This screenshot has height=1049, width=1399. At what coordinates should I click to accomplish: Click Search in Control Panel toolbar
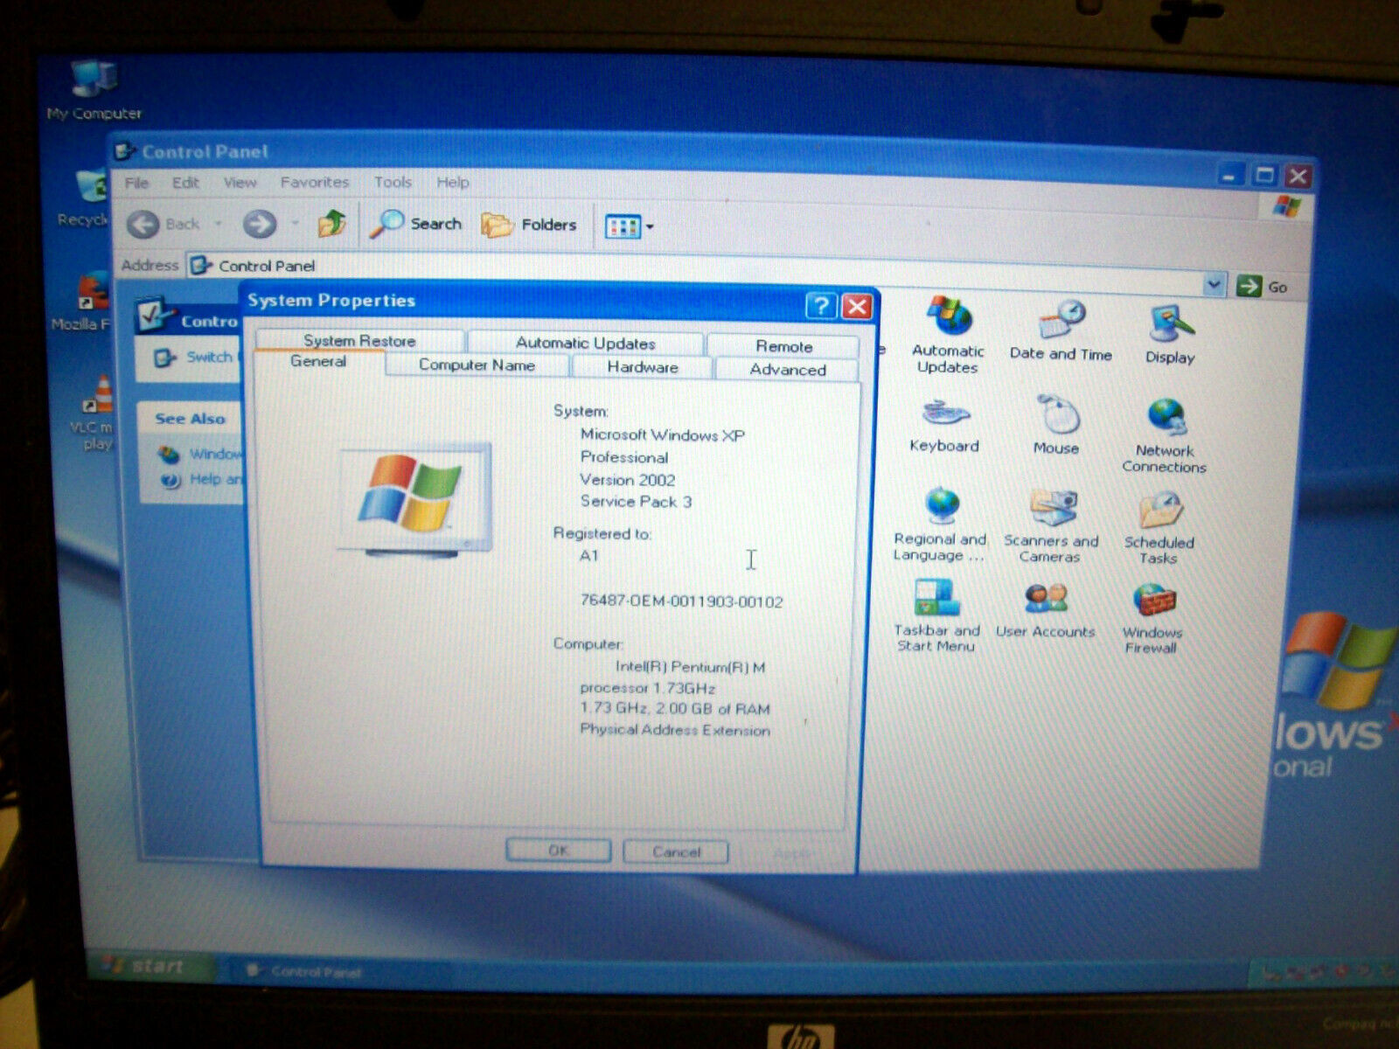pyautogui.click(x=415, y=224)
